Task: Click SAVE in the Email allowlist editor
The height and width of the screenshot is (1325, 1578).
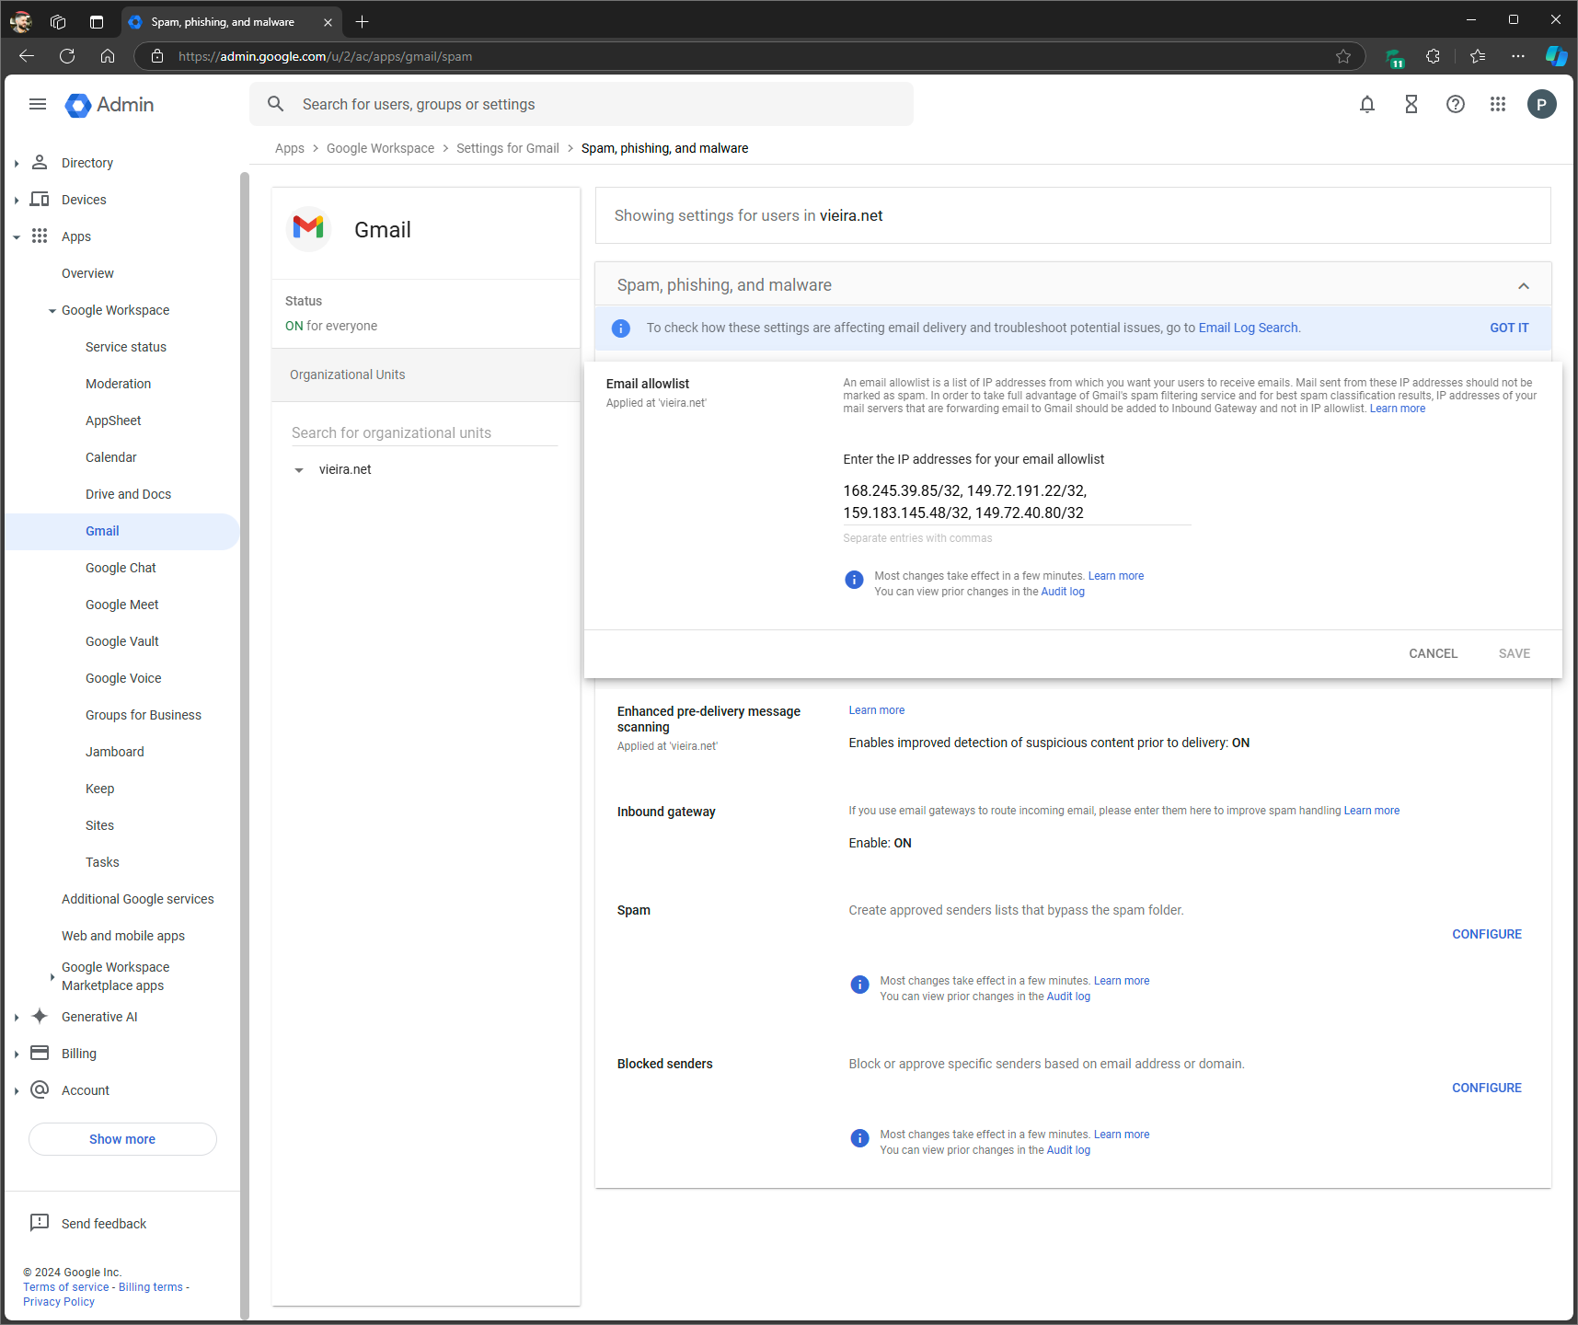Action: pyautogui.click(x=1515, y=653)
